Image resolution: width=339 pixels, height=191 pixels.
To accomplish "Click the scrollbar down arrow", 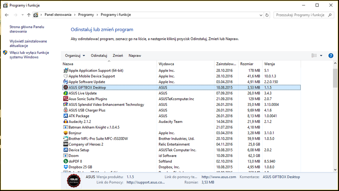I will point(335,170).
